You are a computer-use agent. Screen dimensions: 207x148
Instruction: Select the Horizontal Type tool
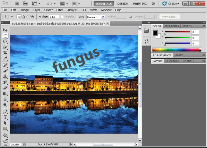coord(5,117)
